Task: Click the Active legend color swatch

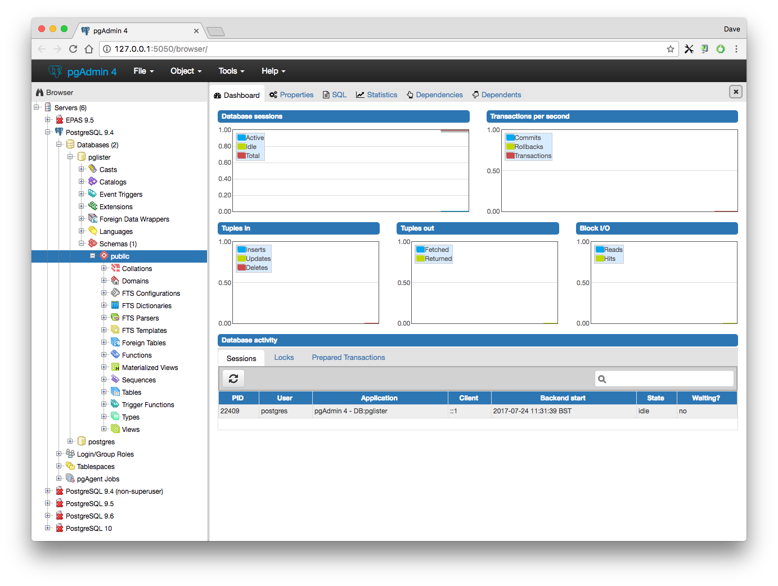Action: coord(241,138)
